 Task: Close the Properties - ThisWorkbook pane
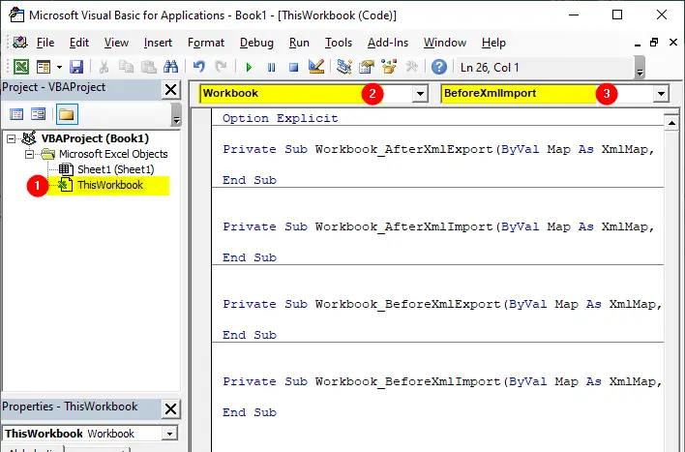point(171,408)
